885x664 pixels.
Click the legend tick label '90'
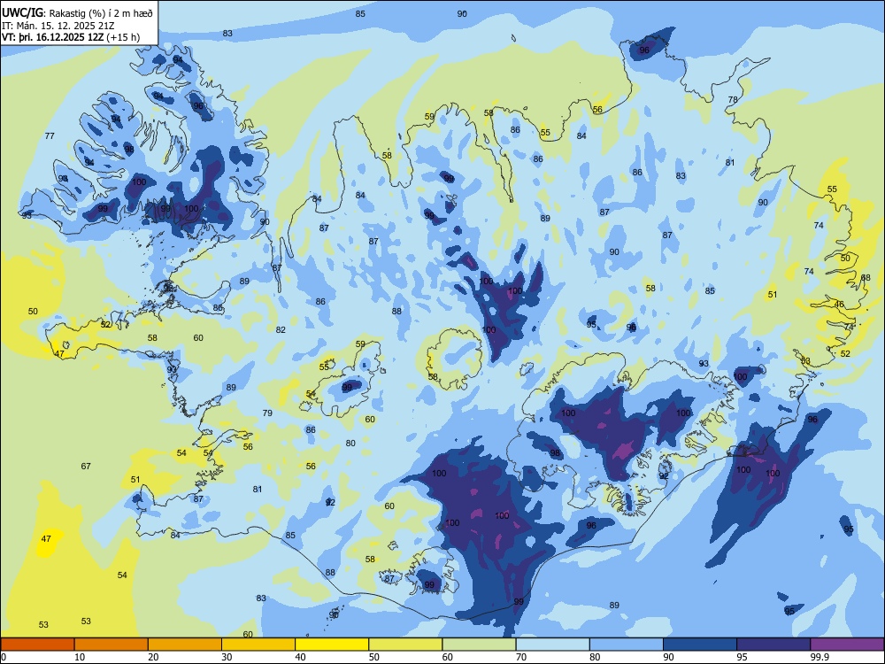pyautogui.click(x=669, y=657)
